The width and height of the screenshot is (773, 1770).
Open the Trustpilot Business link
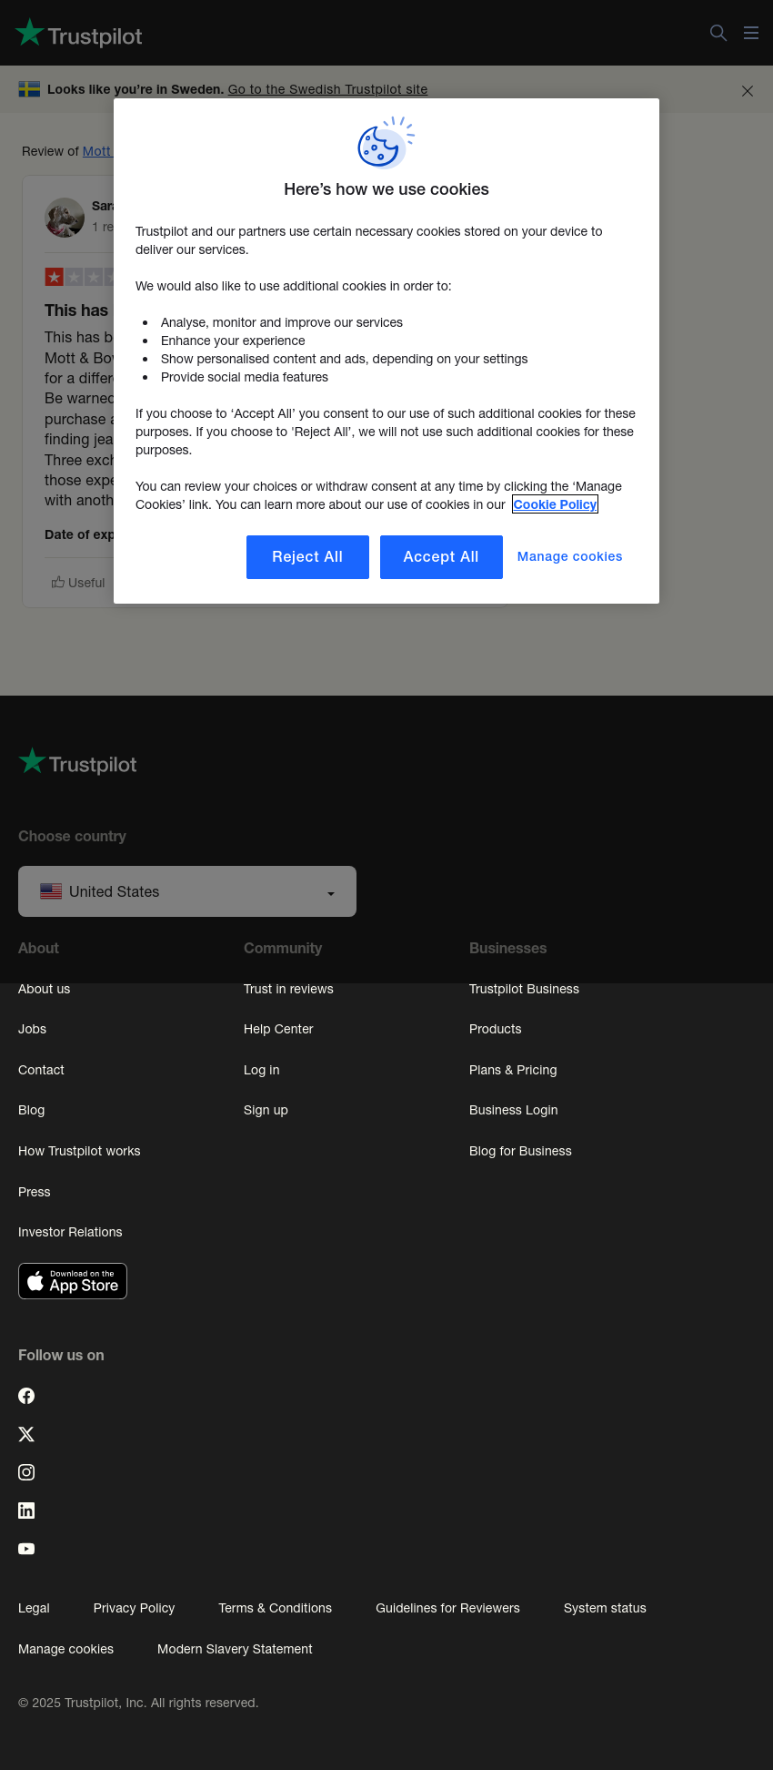pyautogui.click(x=524, y=989)
